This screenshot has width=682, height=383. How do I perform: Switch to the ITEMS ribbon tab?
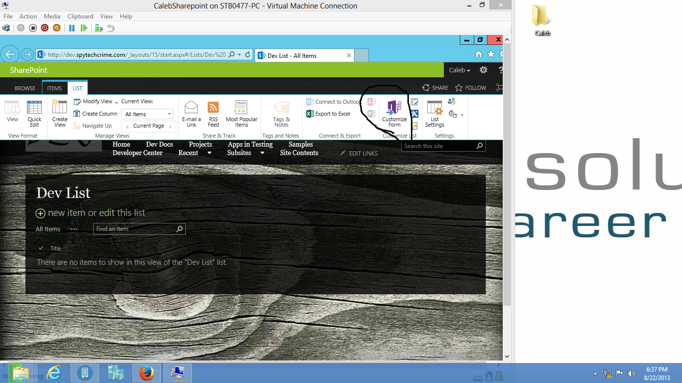coord(54,88)
